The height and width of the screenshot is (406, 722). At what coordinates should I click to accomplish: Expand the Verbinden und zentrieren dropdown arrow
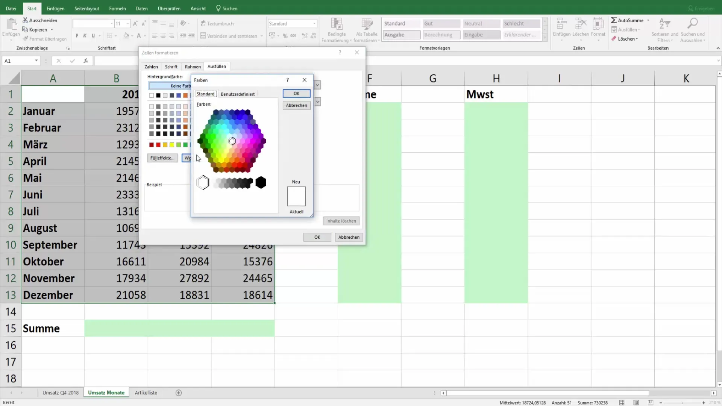tap(262, 36)
